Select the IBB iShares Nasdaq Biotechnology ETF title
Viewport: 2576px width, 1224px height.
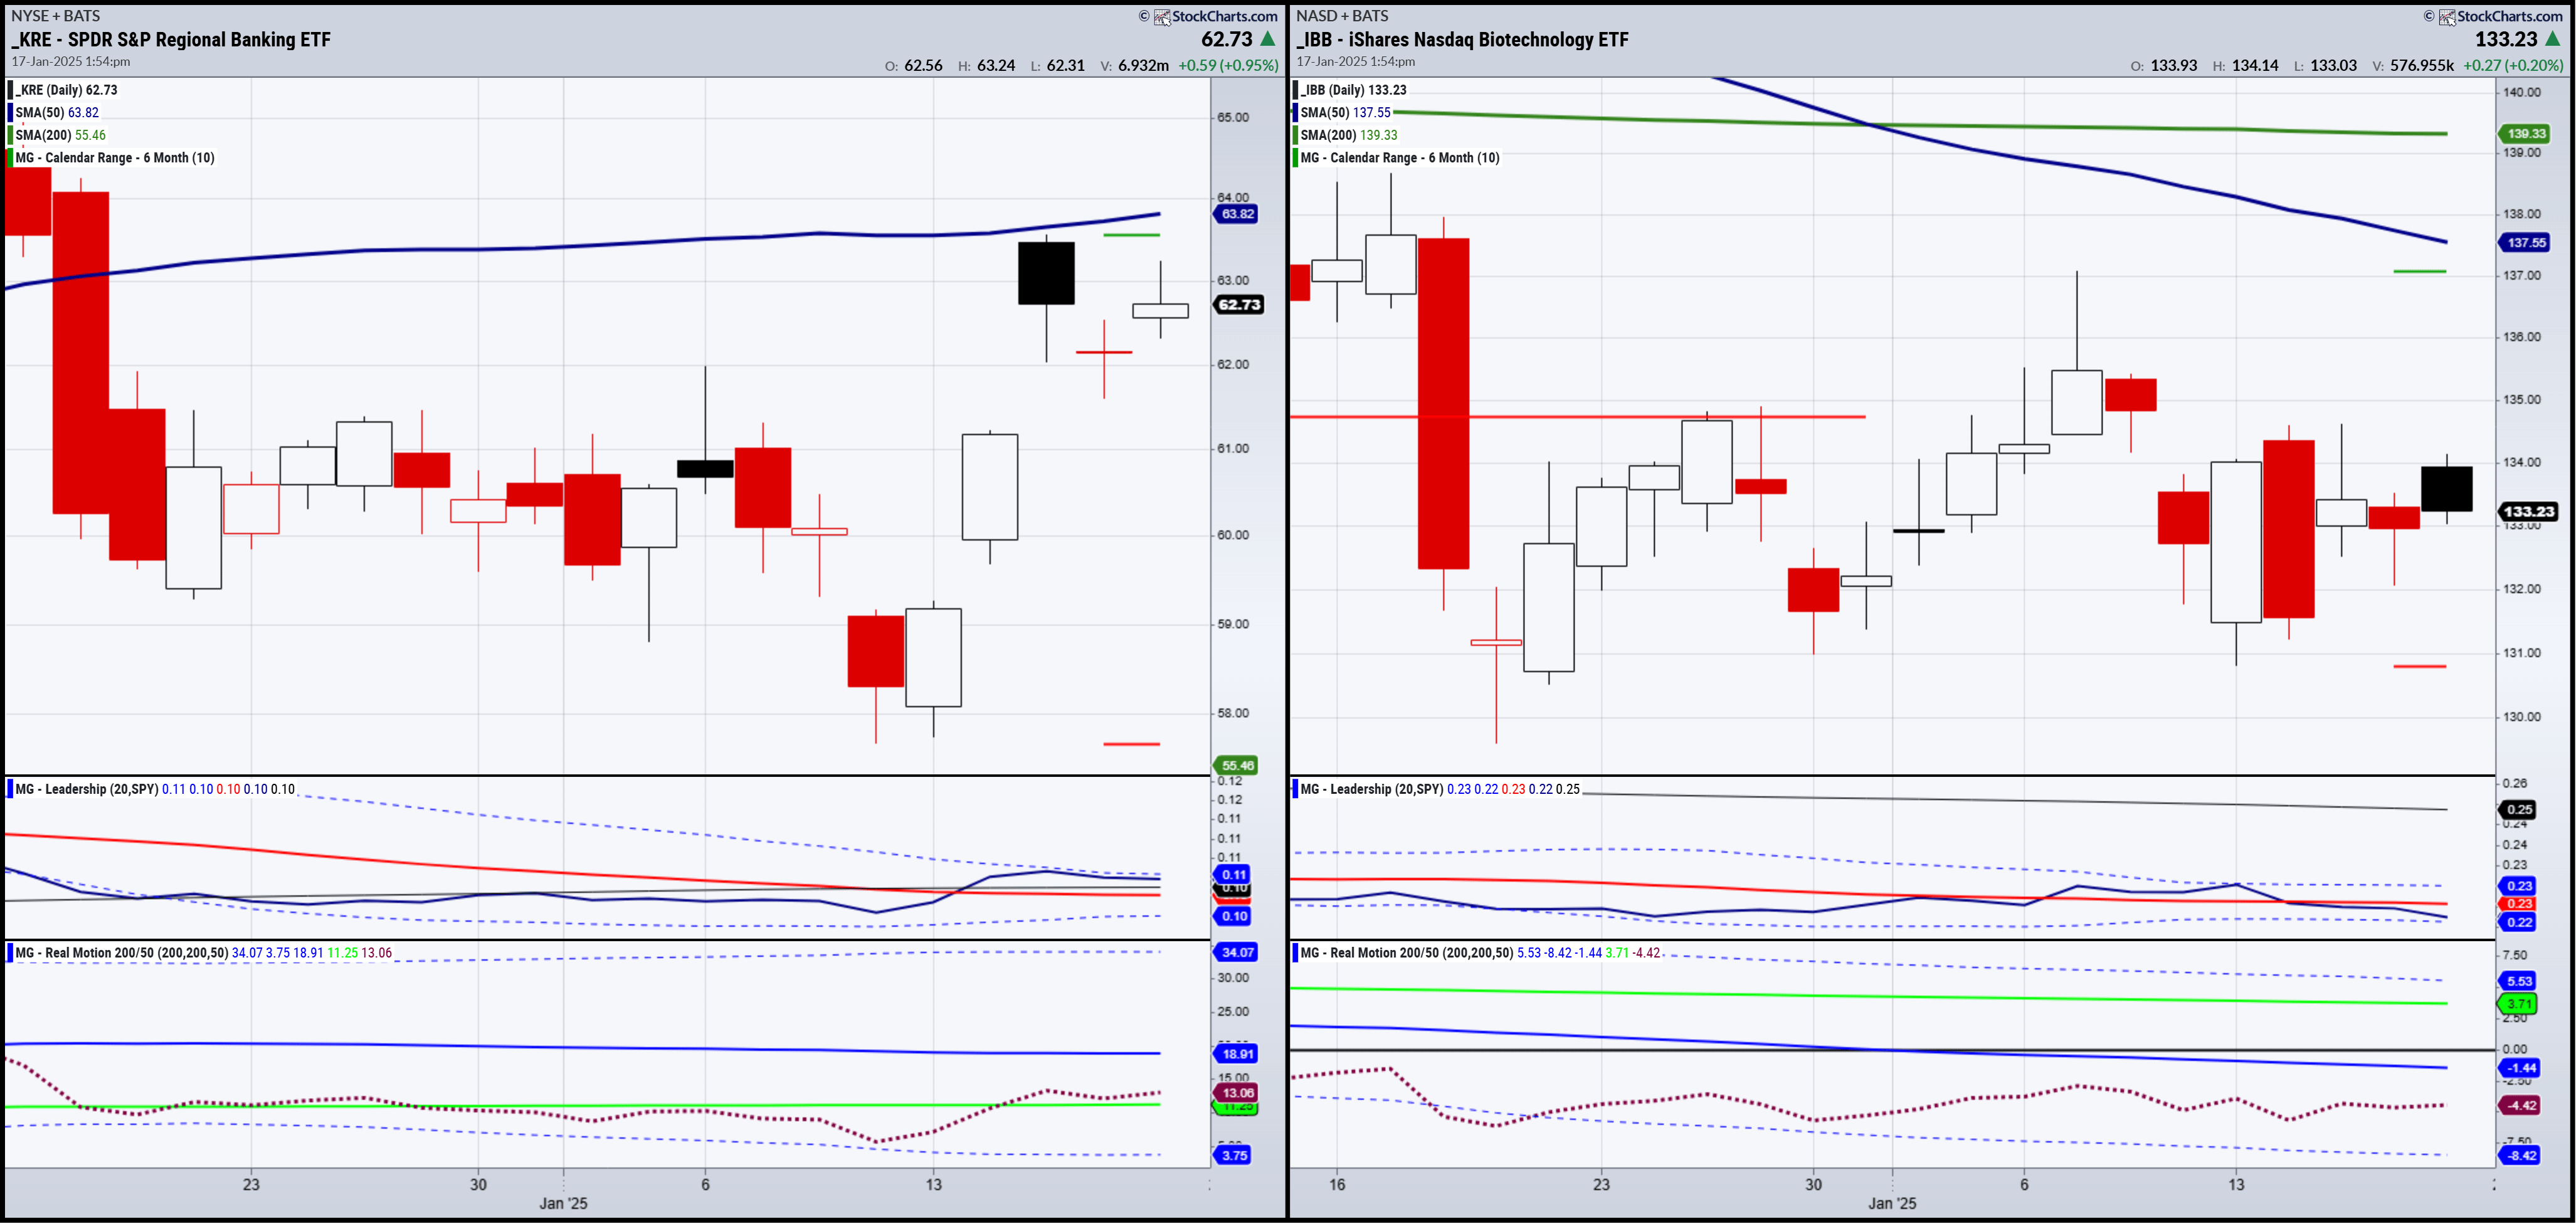[1462, 40]
